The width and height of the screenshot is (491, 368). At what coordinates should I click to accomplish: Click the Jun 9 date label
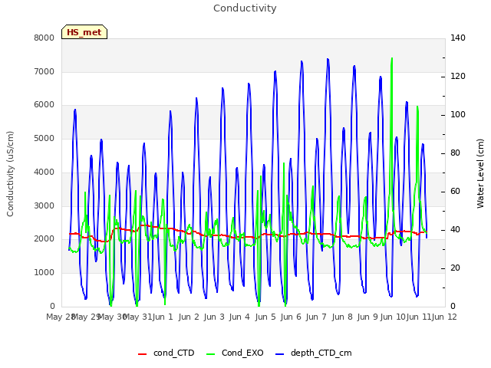click(367, 317)
